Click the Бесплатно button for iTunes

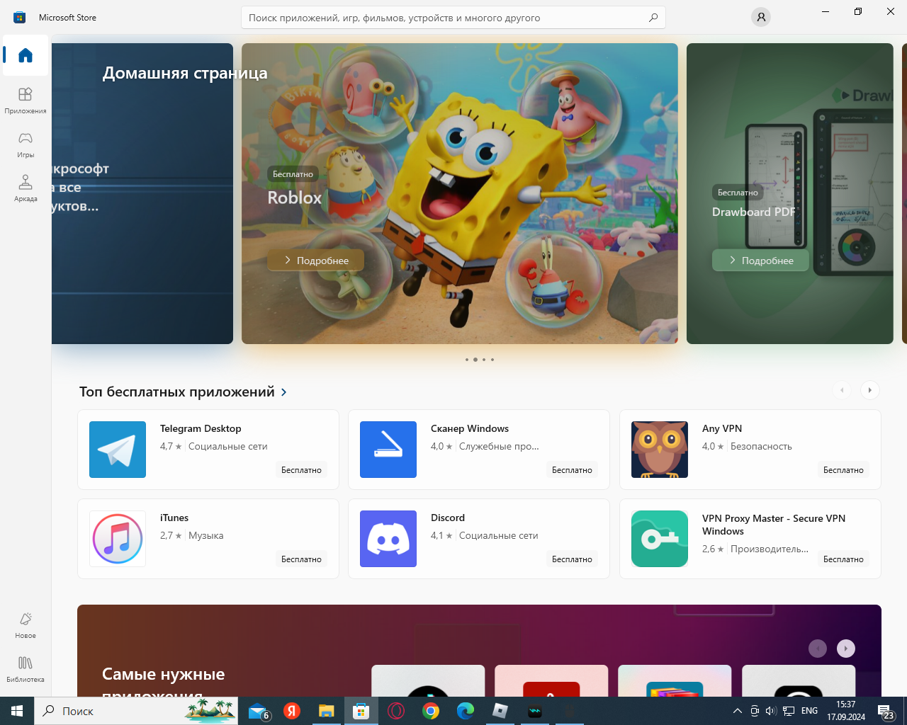(301, 559)
